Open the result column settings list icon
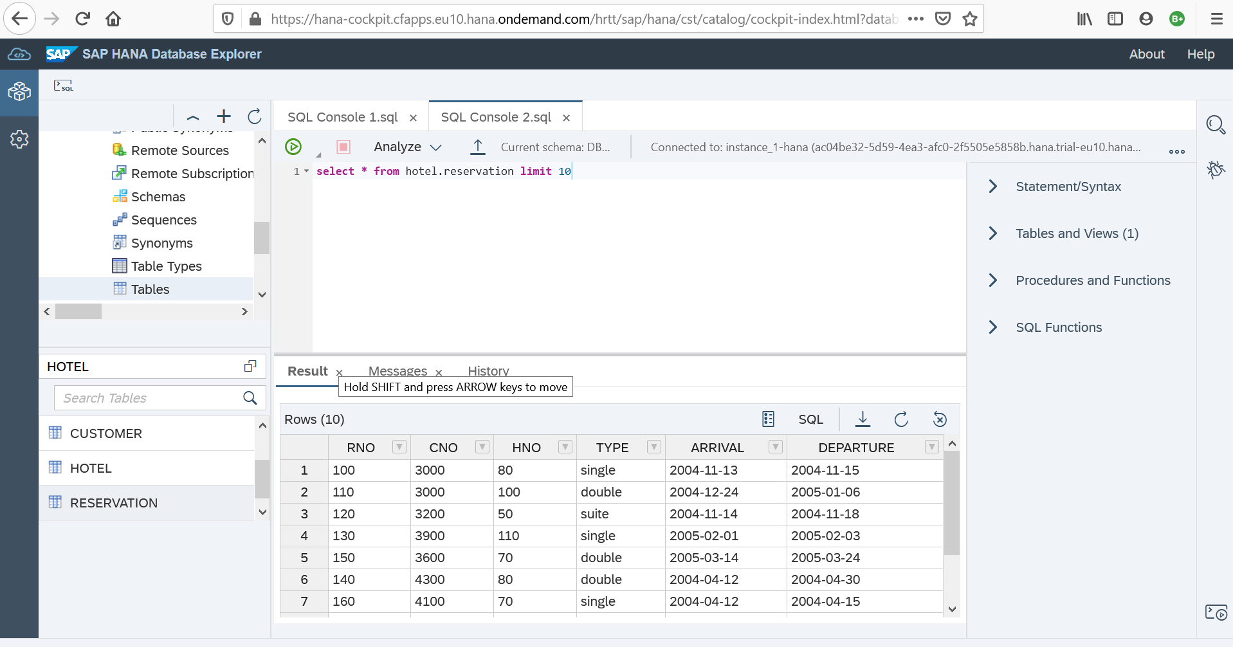 coord(768,419)
